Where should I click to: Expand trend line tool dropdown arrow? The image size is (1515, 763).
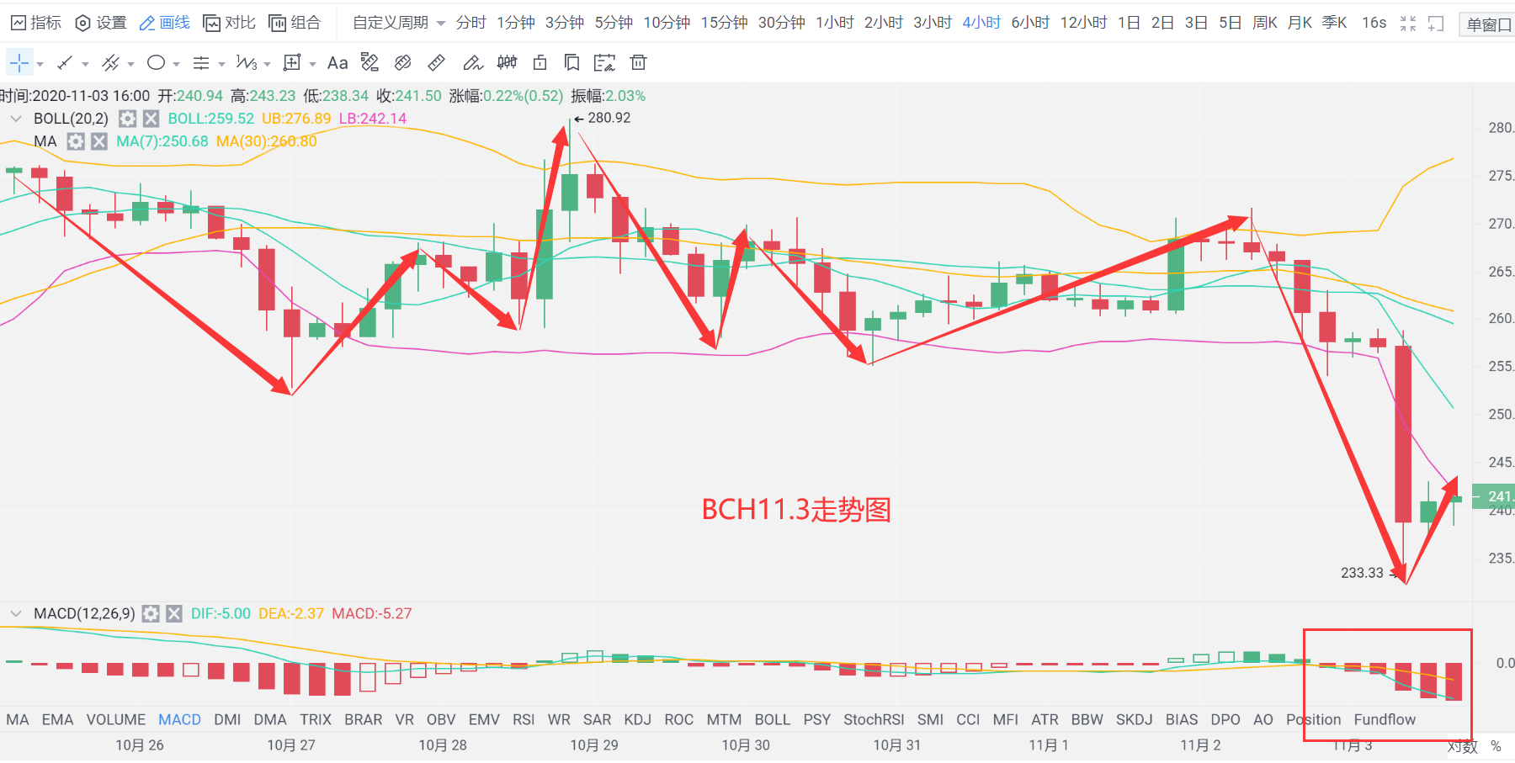coord(85,64)
